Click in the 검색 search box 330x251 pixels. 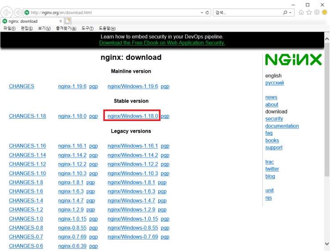pyautogui.click(x=247, y=13)
